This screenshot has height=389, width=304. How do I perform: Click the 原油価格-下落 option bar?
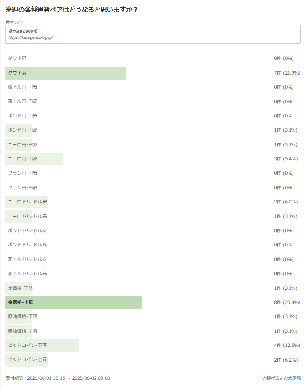tap(19, 317)
